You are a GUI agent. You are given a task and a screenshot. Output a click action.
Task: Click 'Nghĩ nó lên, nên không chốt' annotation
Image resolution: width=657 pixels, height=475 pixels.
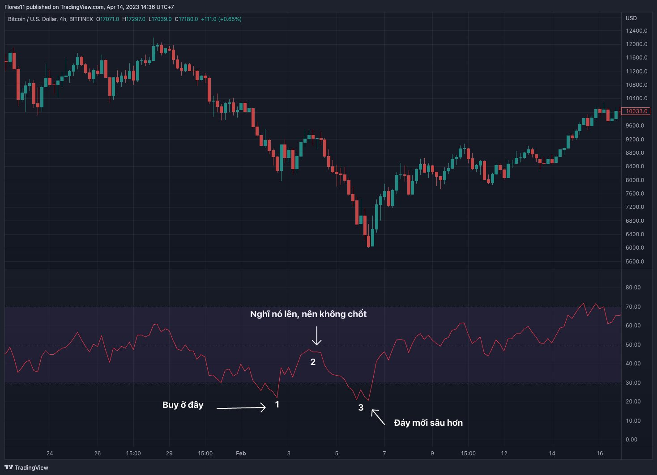308,314
